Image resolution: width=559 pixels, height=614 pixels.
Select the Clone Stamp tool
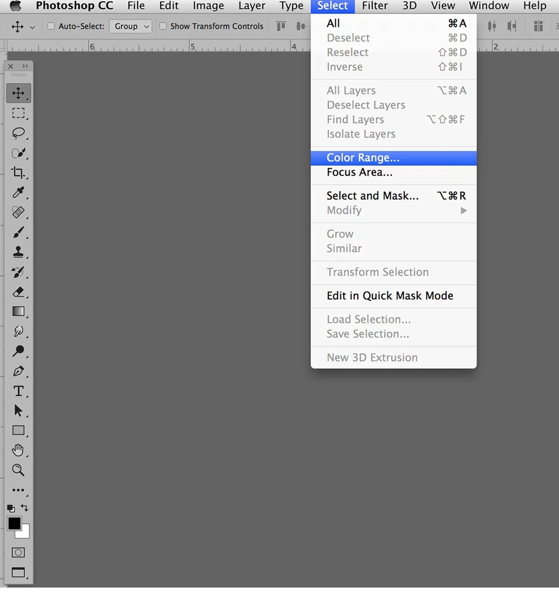coord(18,252)
